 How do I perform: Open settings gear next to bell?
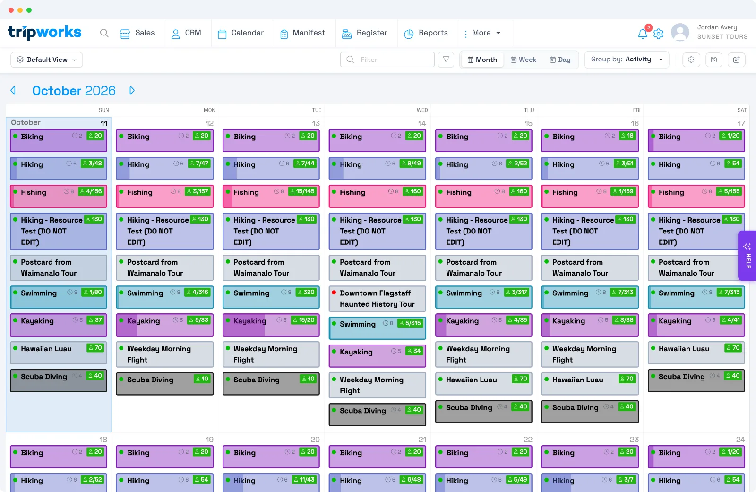659,34
